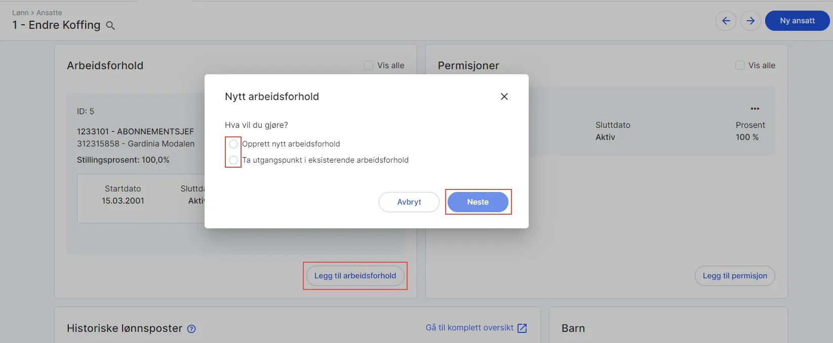The width and height of the screenshot is (833, 343).
Task: Open help info for Historiske lønnsposter
Action: [191, 328]
